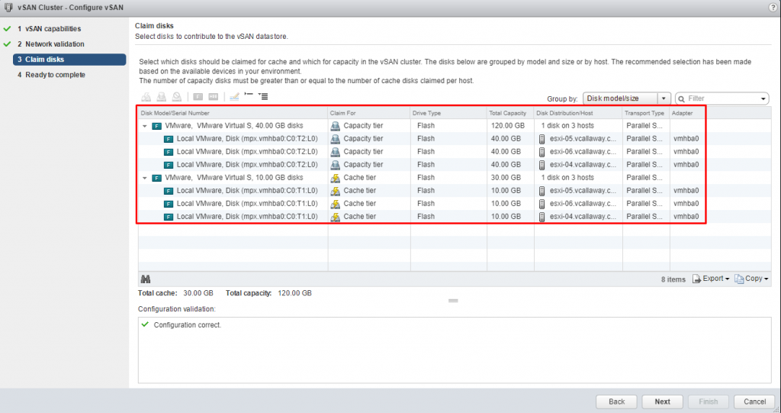Select step 3 Claim disks
The width and height of the screenshot is (781, 413).
pyautogui.click(x=69, y=60)
